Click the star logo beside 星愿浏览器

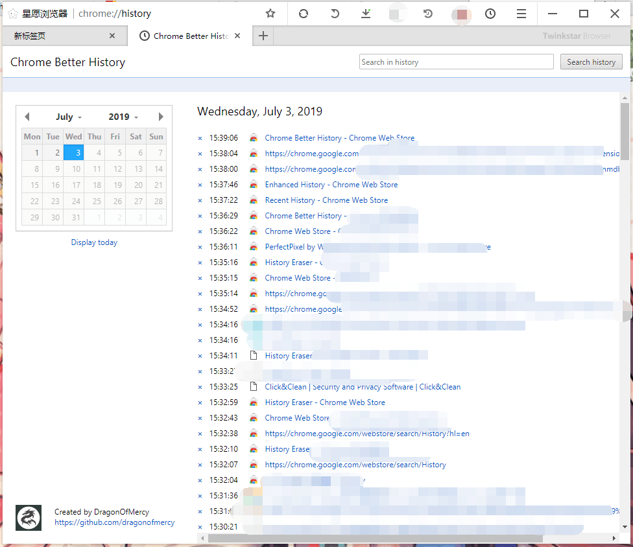pos(13,14)
